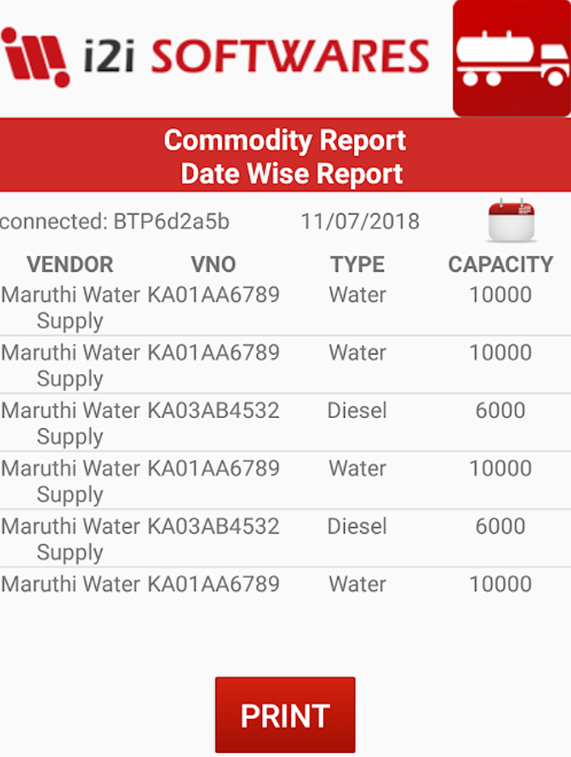Tap the Date Wise Report subtitle

[x=292, y=174]
